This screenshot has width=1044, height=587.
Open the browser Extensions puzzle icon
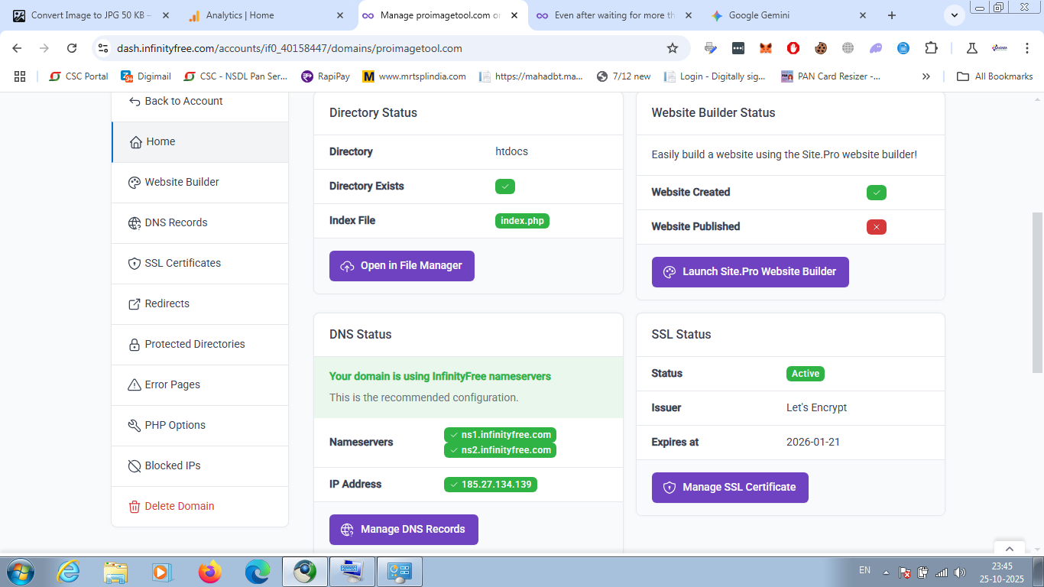point(931,48)
